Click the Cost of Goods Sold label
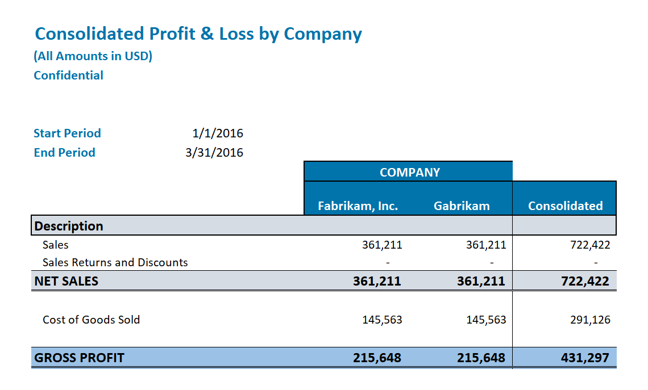Screen dimensions: 648x390 (92, 320)
